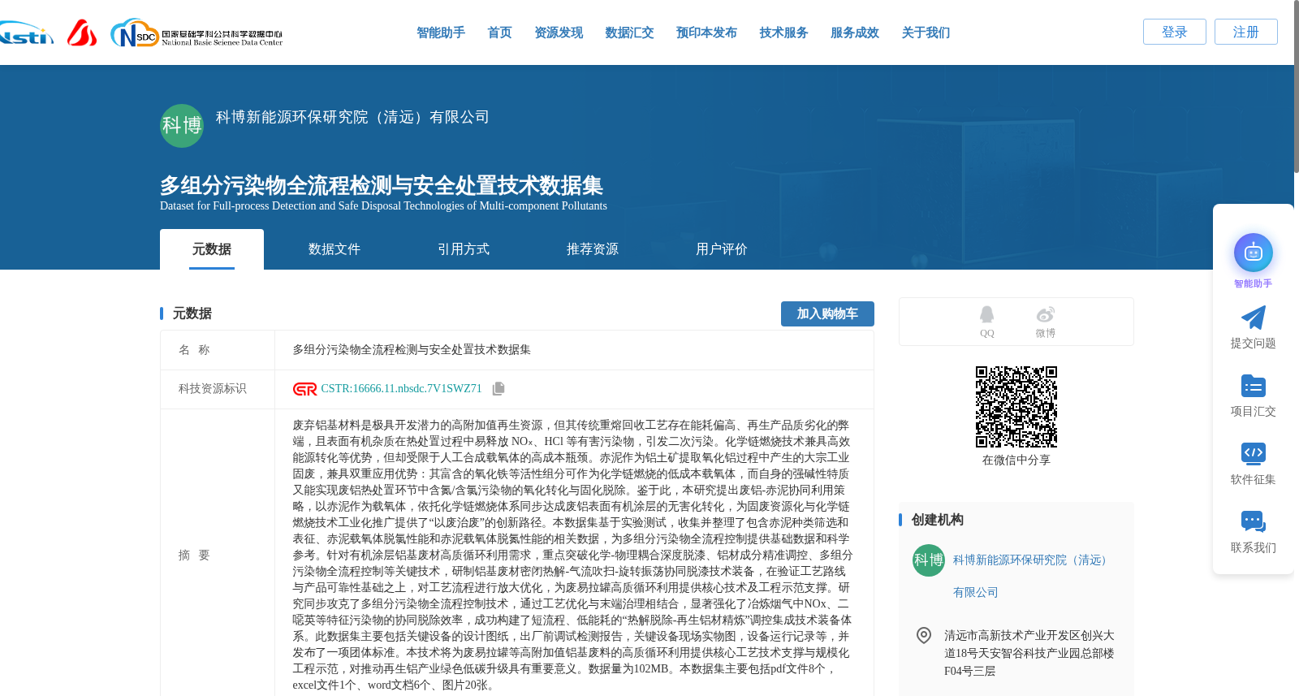Viewport: 1299px width, 696px height.
Task: Click the 科博 avatar in 创建机构 panel
Action: tap(929, 560)
